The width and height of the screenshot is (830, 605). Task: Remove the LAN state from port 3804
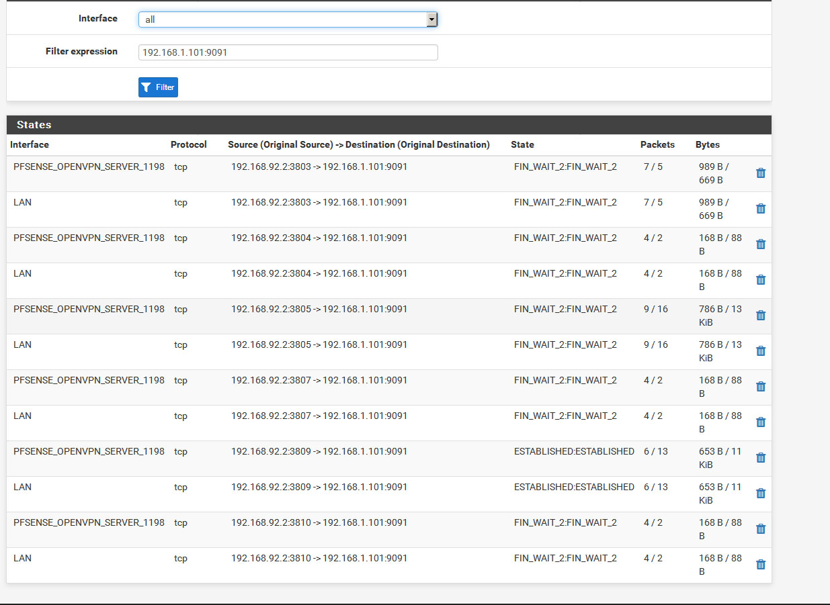click(x=760, y=280)
